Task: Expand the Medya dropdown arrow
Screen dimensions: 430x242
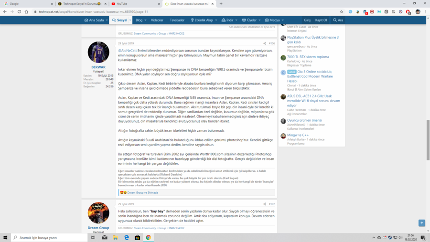Action: click(283, 20)
